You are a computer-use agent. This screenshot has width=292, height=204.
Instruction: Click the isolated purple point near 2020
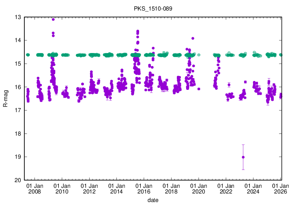pos(199,89)
